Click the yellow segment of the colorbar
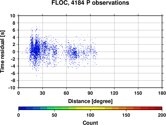The image size is (166, 125). point(90,108)
